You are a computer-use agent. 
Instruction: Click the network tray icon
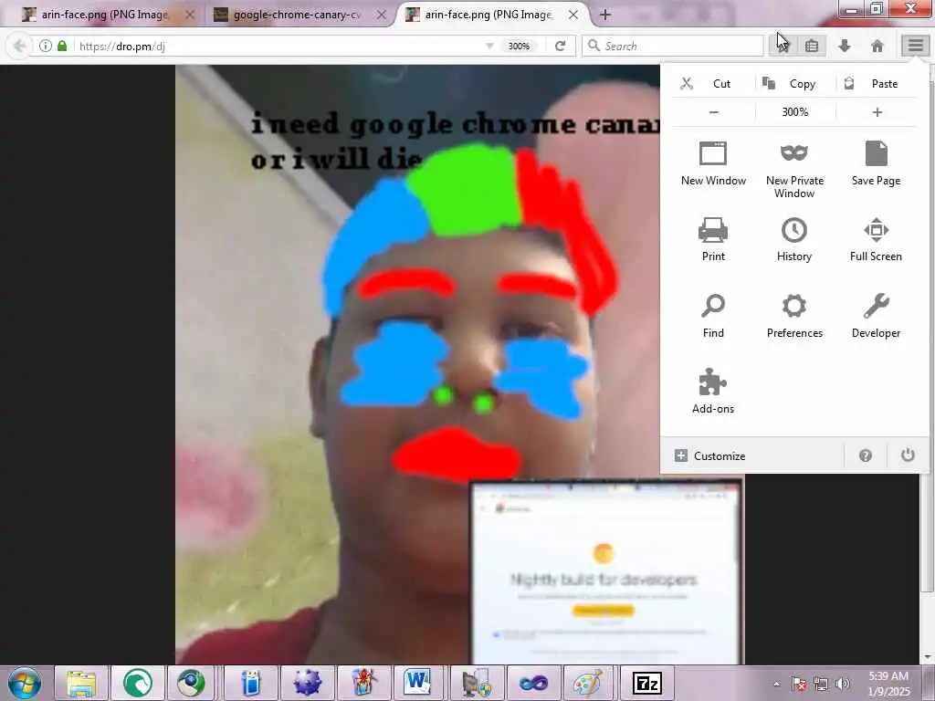point(821,684)
